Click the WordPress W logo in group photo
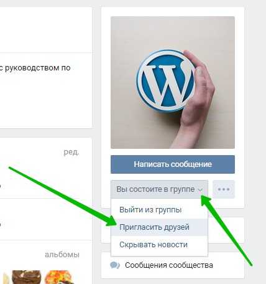Screen dimensions: 266x284 [166, 80]
